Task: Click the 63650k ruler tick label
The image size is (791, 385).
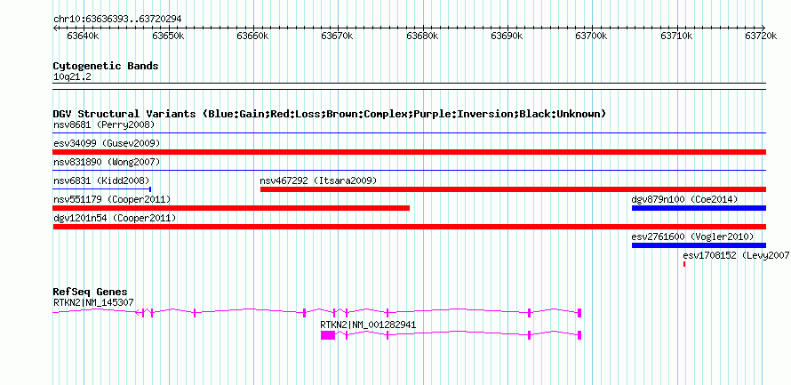Action: [167, 36]
